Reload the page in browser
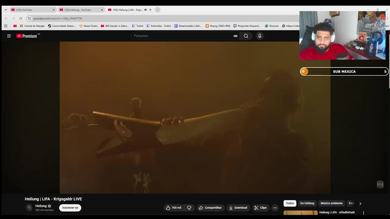390x219 pixels. pos(21,18)
